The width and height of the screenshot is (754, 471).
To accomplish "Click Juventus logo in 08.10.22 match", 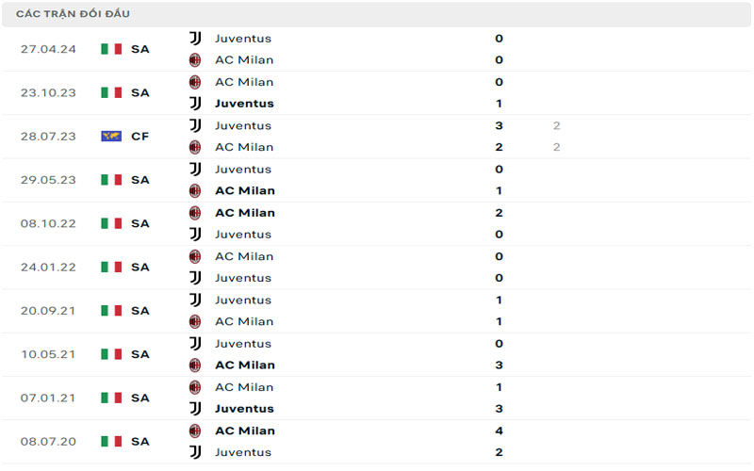I will 195,234.
